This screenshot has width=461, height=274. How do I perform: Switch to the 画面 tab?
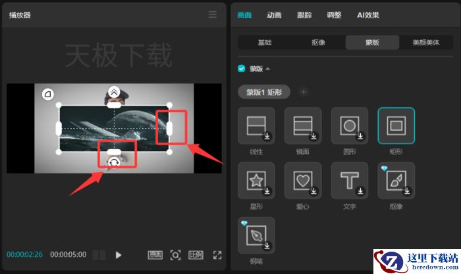point(244,15)
